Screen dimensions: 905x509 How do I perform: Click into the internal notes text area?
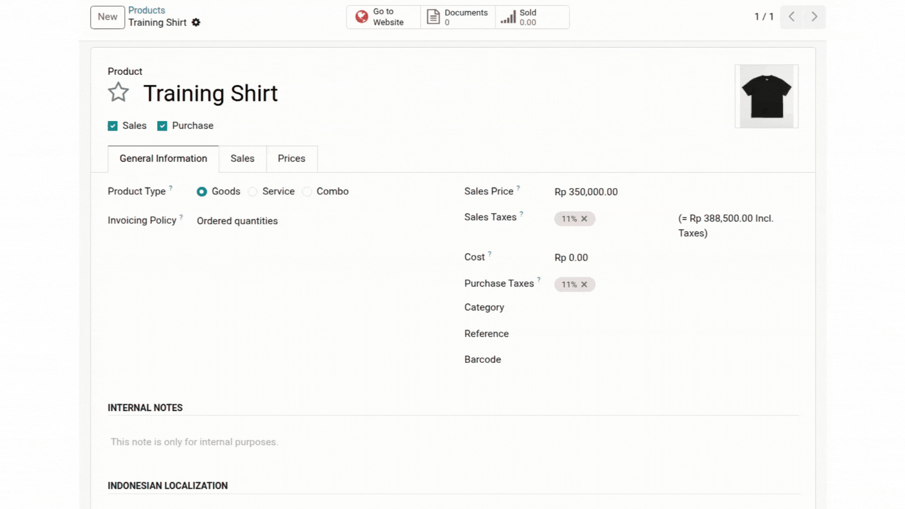[453, 442]
